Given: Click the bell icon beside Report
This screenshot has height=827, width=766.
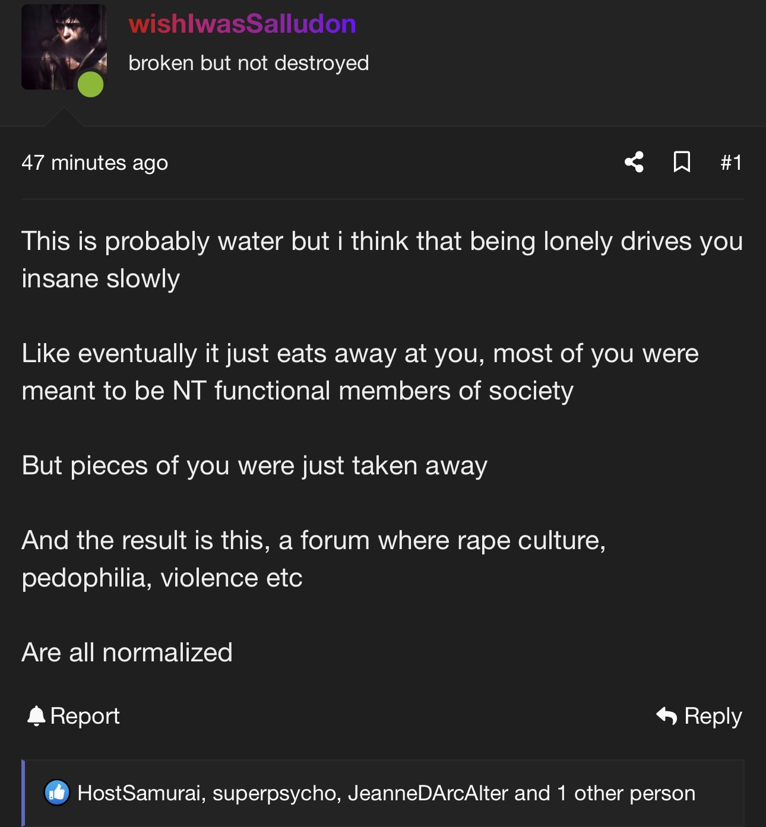Looking at the screenshot, I should coord(36,716).
